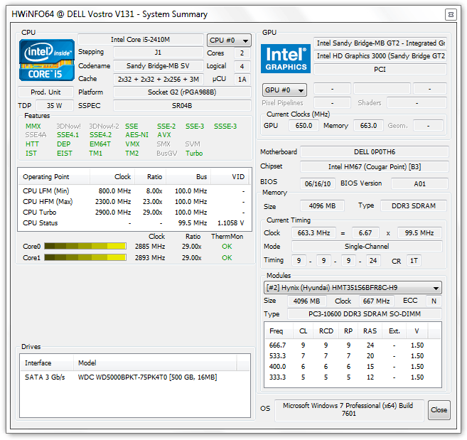Click the Core1 clock usage bar
Viewport: 467px width, 440px height.
(85, 257)
